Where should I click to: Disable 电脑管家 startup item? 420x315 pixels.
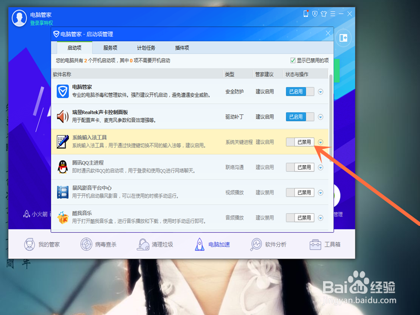299,91
